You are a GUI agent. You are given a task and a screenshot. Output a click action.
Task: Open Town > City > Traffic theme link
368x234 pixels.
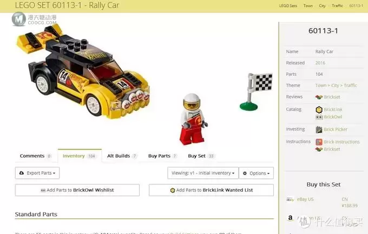coord(336,85)
